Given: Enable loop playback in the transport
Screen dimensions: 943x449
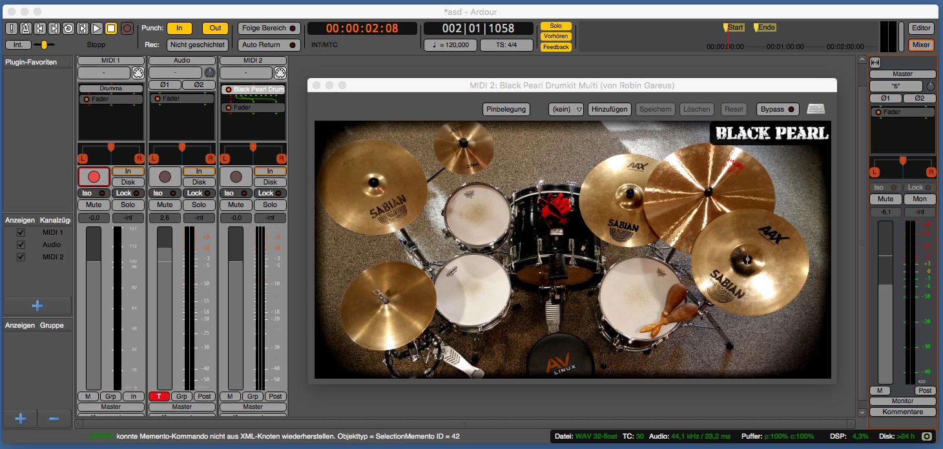Looking at the screenshot, I should (68, 28).
